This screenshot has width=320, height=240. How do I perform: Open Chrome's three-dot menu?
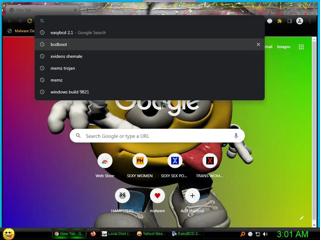point(310,21)
